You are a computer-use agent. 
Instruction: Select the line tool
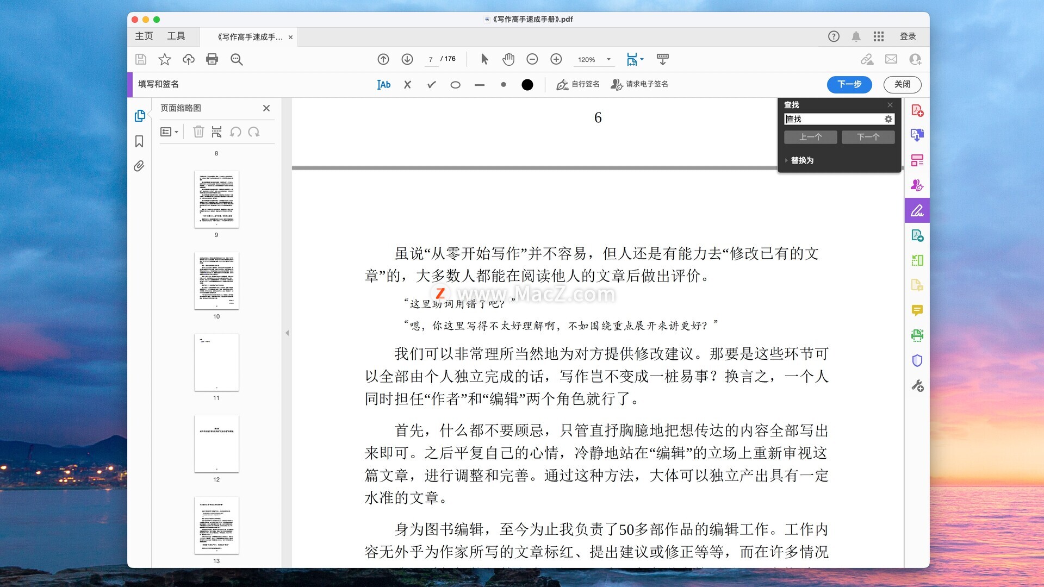coord(479,85)
